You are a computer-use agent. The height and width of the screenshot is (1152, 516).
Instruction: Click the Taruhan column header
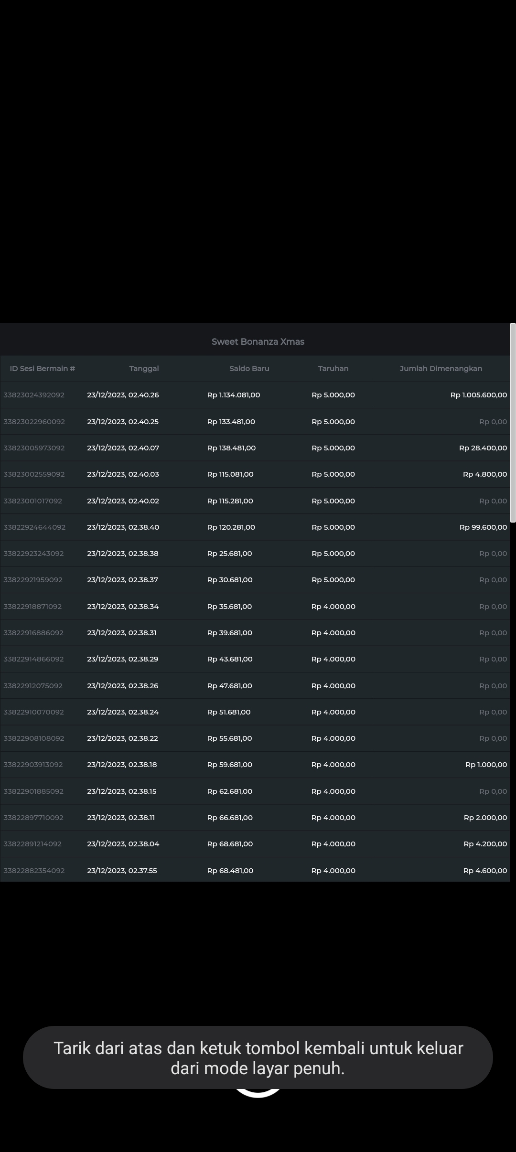coord(333,368)
